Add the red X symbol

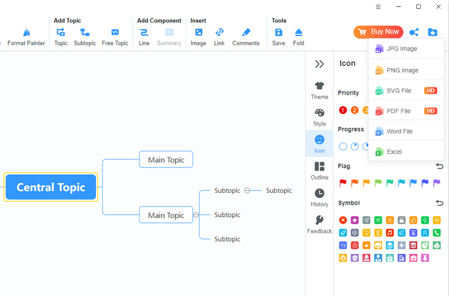pyautogui.click(x=343, y=220)
